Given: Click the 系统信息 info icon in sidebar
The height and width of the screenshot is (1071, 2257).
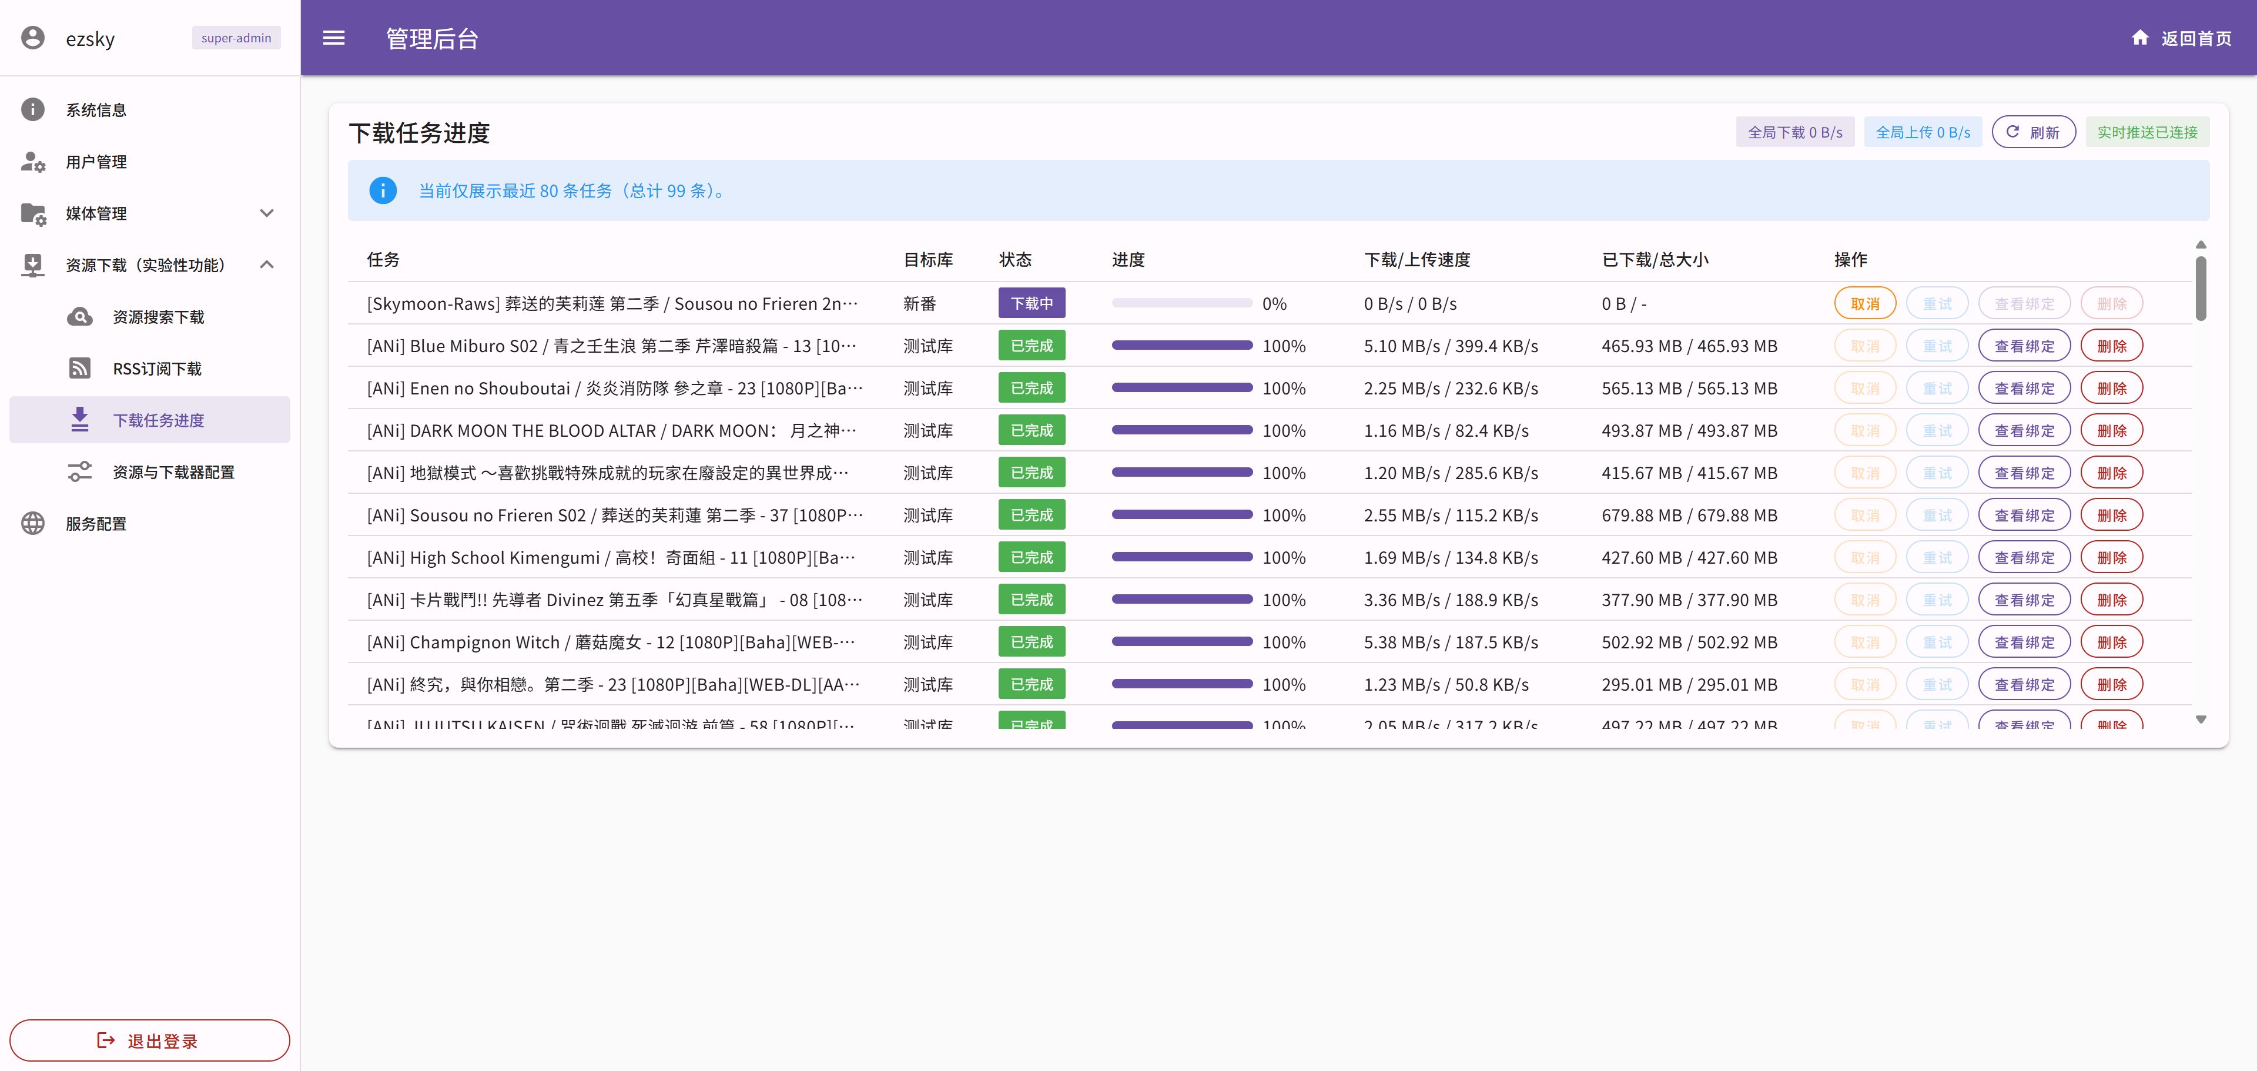Looking at the screenshot, I should click(32, 109).
